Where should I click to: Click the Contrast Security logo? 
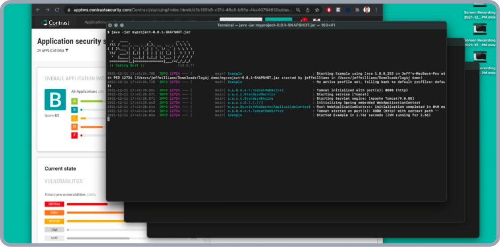[x=56, y=23]
